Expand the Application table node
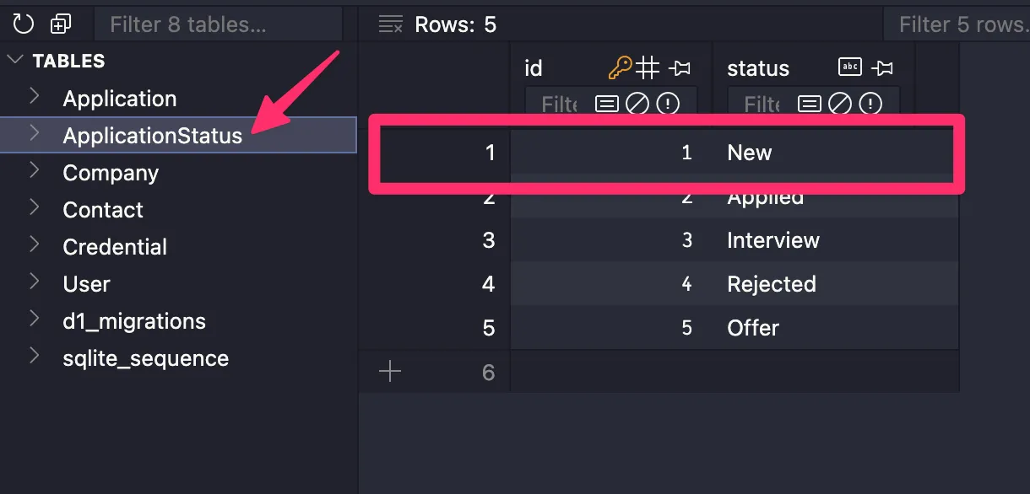 pos(35,98)
